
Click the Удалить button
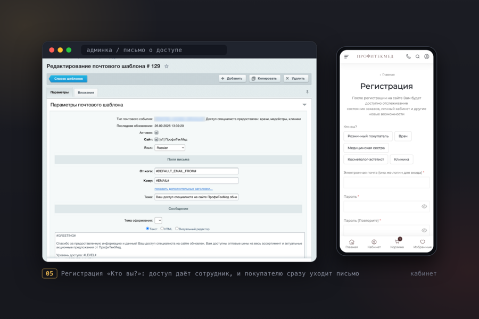click(x=296, y=79)
